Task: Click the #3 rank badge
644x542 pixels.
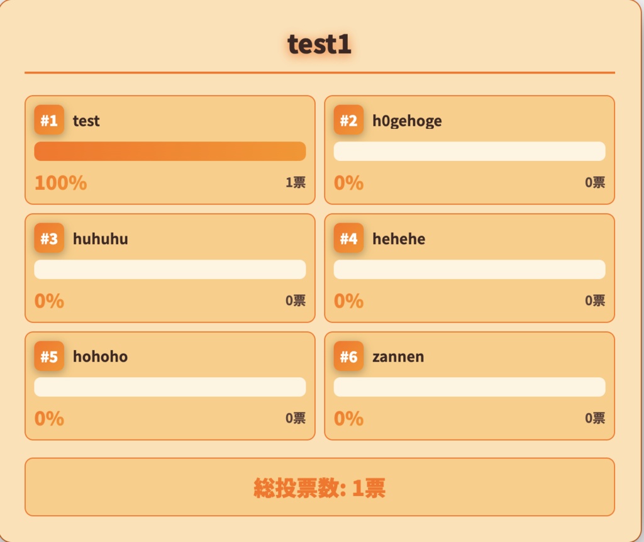Action: click(49, 238)
